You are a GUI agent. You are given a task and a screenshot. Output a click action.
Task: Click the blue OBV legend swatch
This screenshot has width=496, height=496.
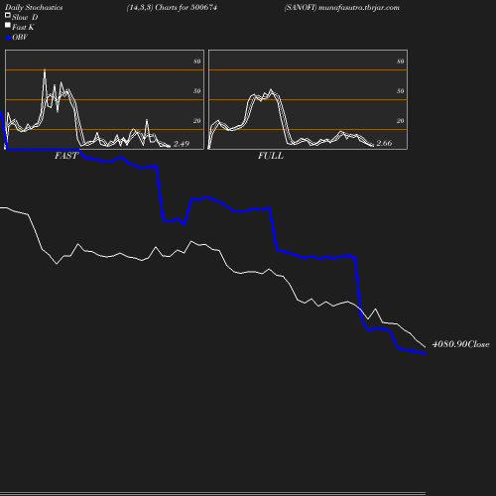(x=8, y=38)
